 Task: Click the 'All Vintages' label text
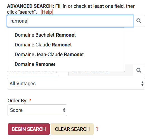(x=23, y=84)
